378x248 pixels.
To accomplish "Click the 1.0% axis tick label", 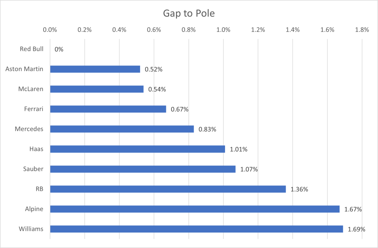I will (x=223, y=30).
